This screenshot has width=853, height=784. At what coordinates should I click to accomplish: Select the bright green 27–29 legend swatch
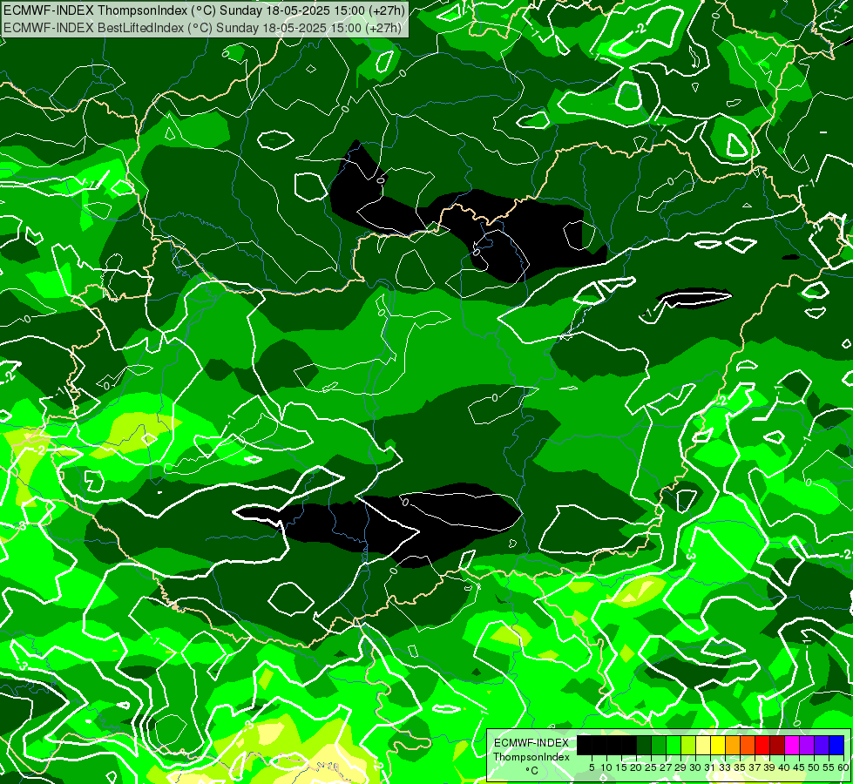pos(674,746)
